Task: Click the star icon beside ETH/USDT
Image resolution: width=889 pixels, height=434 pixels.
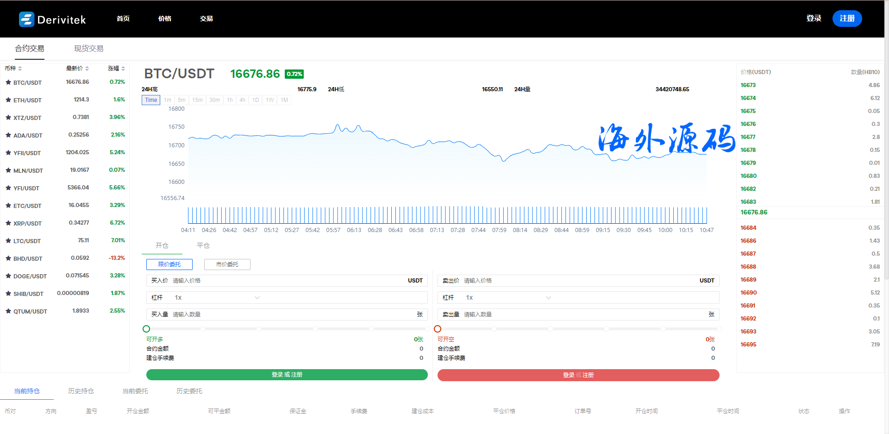Action: point(8,100)
